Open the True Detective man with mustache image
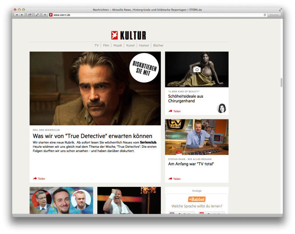Viewport: 295px width, 234px height. tap(95, 88)
